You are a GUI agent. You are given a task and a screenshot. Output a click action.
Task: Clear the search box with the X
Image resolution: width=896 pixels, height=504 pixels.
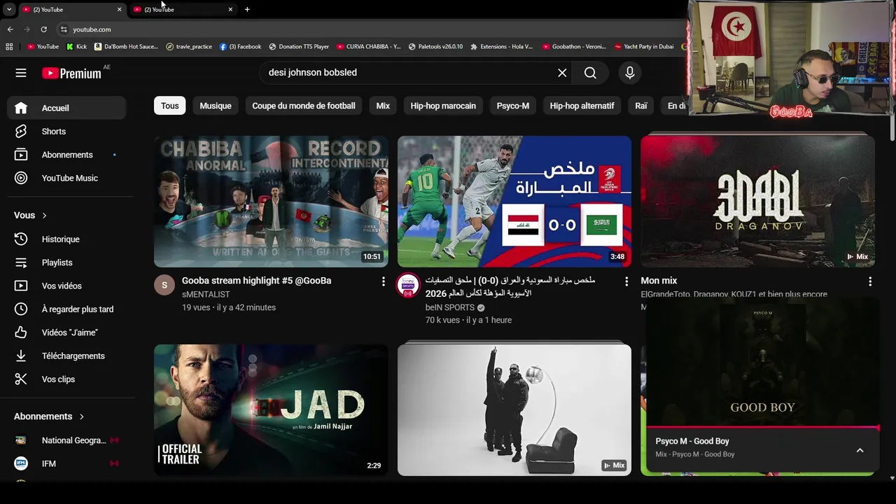(x=562, y=73)
